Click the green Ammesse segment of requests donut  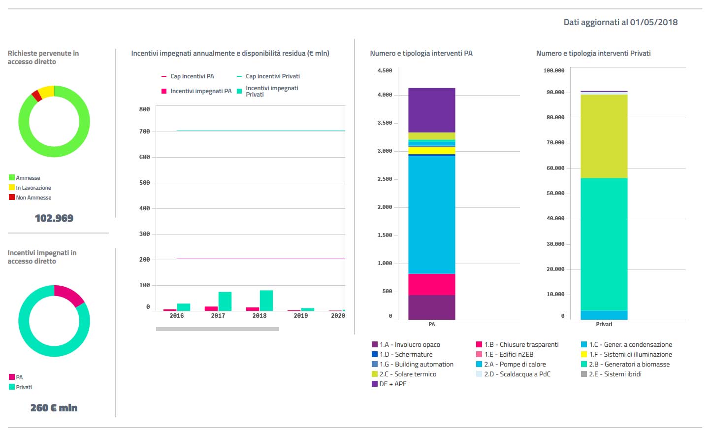pyautogui.click(x=54, y=152)
